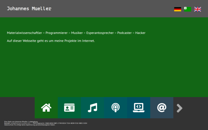Image resolution: width=208 pixels, height=130 pixels.
Task: Click the Johannes Mueller site title
Action: pos(29,9)
